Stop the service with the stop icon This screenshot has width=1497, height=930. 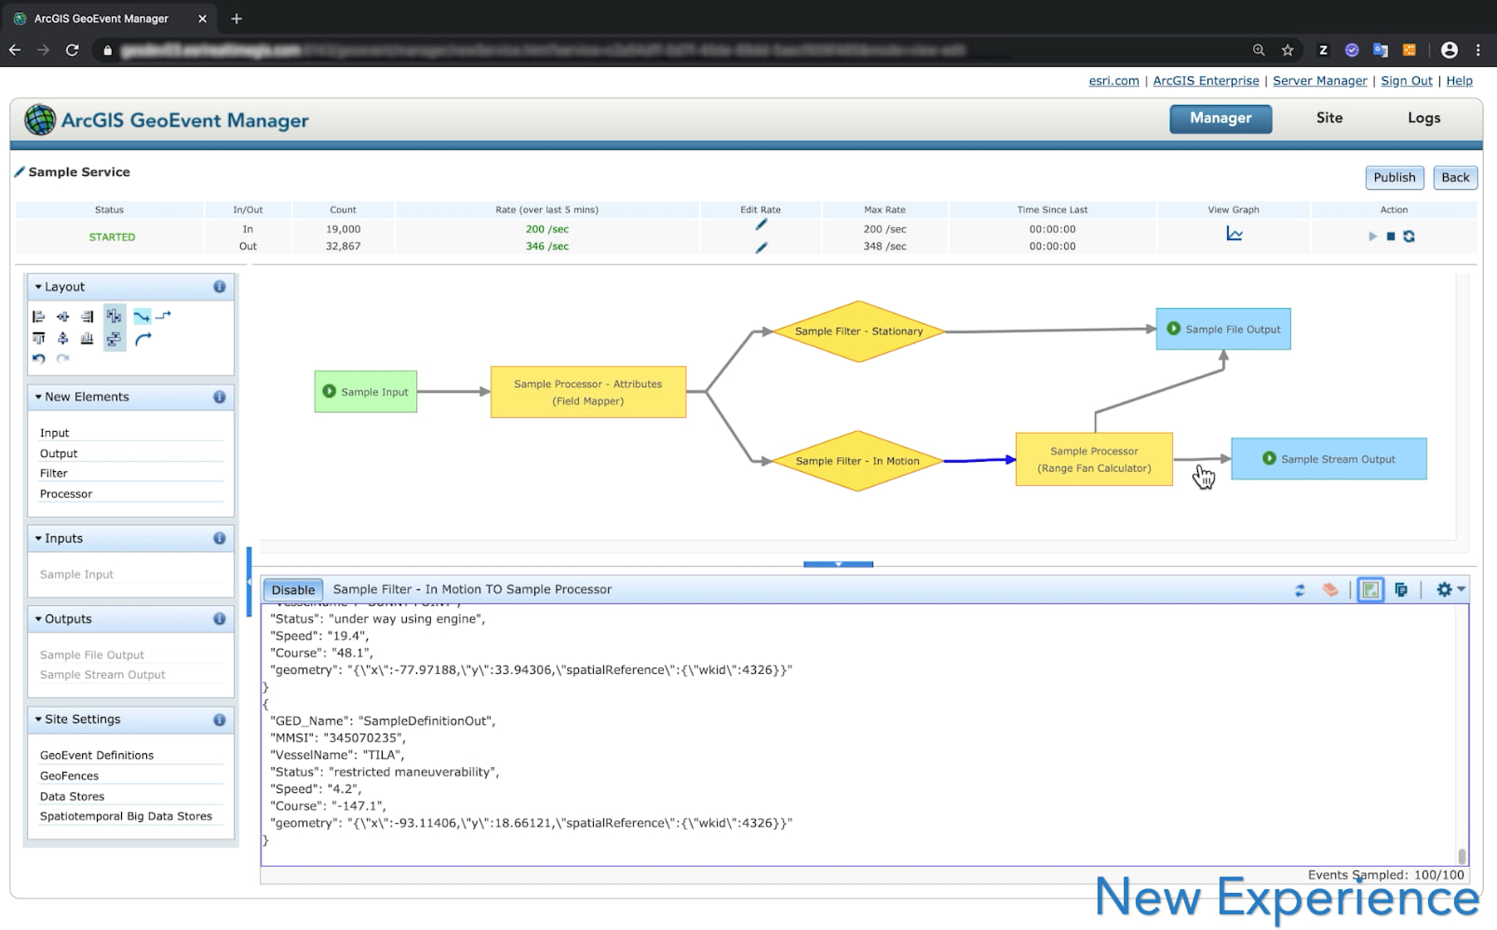1390,236
